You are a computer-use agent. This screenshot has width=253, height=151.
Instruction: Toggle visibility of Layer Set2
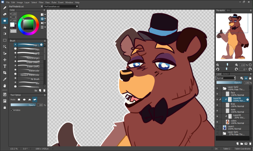[217, 88]
